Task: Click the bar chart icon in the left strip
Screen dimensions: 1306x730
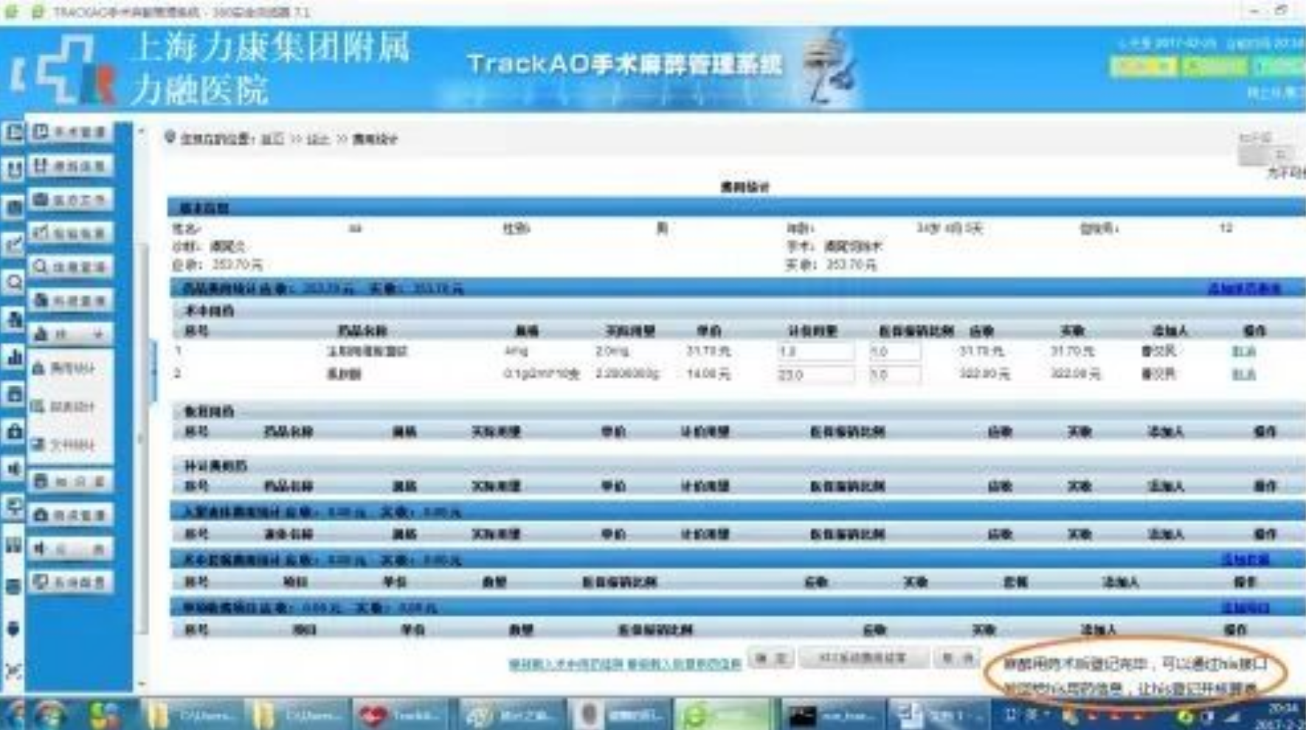Action: click(x=13, y=357)
